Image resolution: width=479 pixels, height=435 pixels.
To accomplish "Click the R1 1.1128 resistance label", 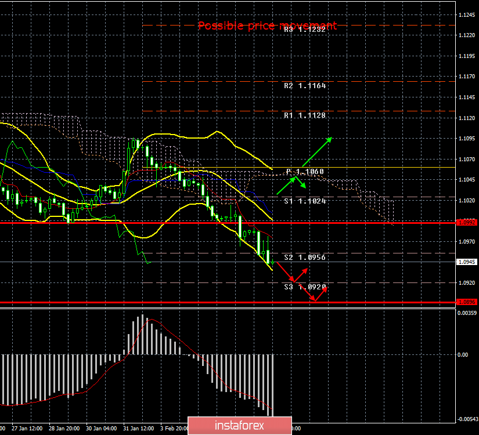I will pos(305,116).
